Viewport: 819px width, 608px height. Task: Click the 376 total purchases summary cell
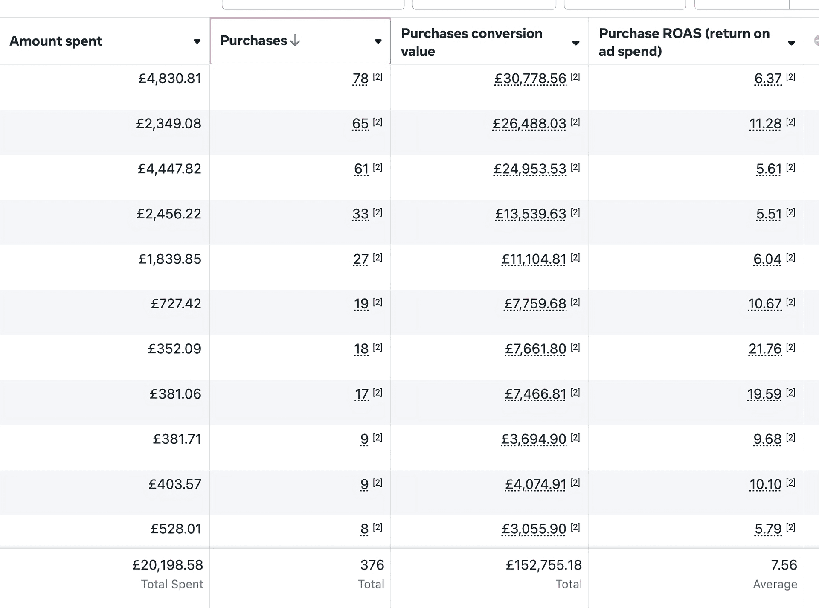point(372,565)
